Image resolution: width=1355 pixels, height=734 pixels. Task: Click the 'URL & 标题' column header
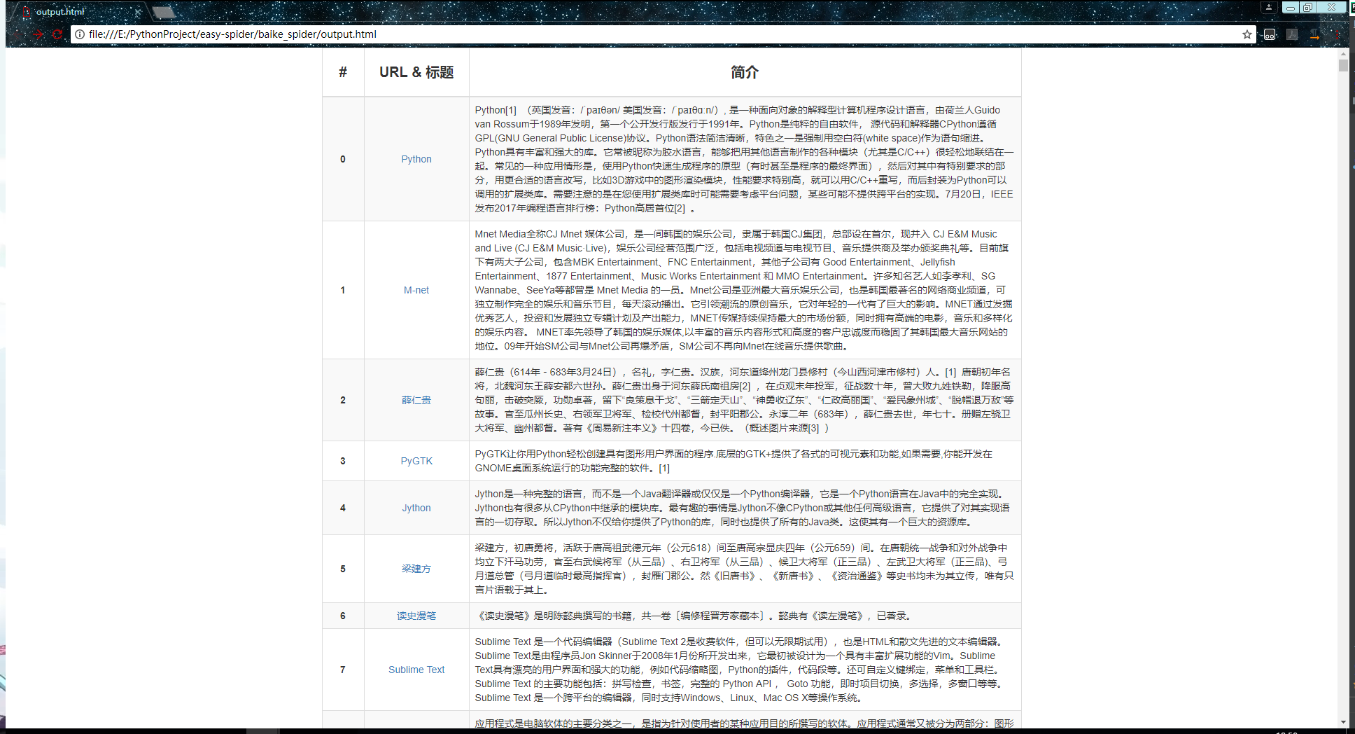coord(416,72)
